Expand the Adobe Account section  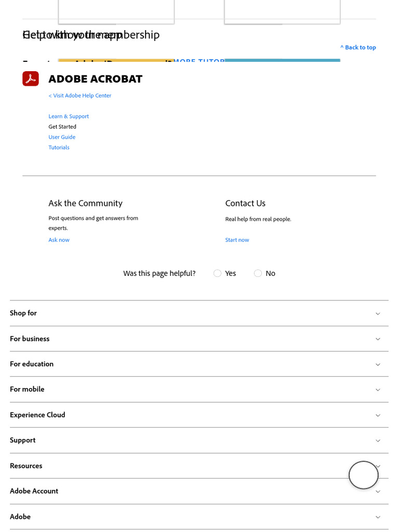tap(199, 491)
